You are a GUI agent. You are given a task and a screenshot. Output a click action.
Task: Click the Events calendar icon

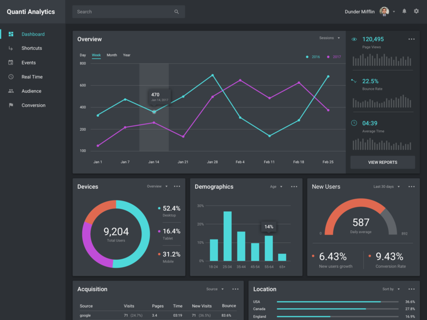point(11,62)
